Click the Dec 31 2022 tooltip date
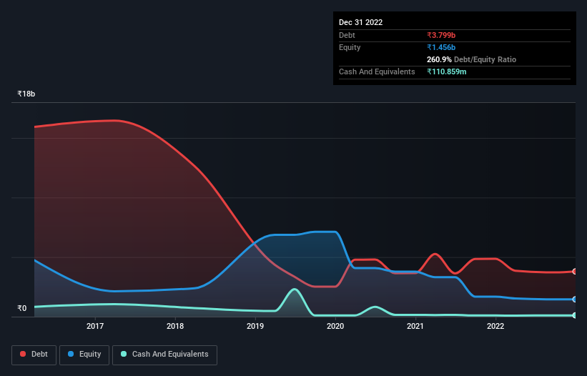Screen dimensions: 587x376 pyautogui.click(x=361, y=22)
